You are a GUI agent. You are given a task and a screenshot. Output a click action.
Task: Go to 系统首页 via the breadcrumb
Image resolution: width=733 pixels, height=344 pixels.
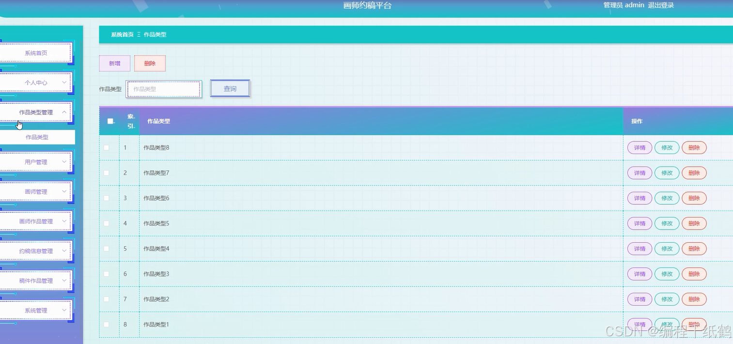tap(122, 34)
